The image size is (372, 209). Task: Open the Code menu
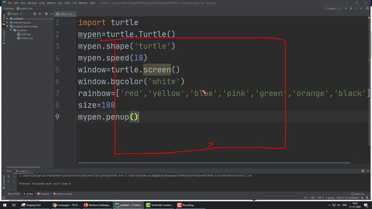click(x=42, y=3)
